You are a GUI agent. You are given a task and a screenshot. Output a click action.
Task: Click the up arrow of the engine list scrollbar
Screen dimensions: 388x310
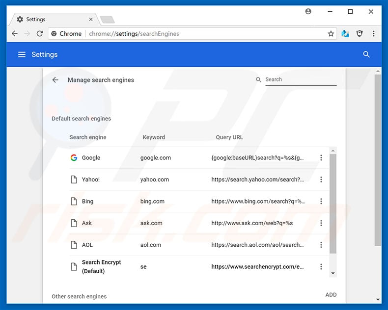coord(333,151)
